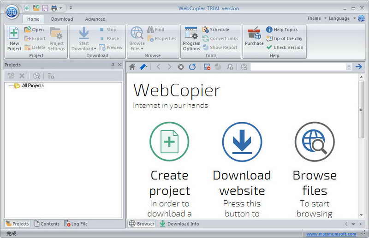Click the Refresh page icon
This screenshot has width=369, height=238.
(x=192, y=67)
